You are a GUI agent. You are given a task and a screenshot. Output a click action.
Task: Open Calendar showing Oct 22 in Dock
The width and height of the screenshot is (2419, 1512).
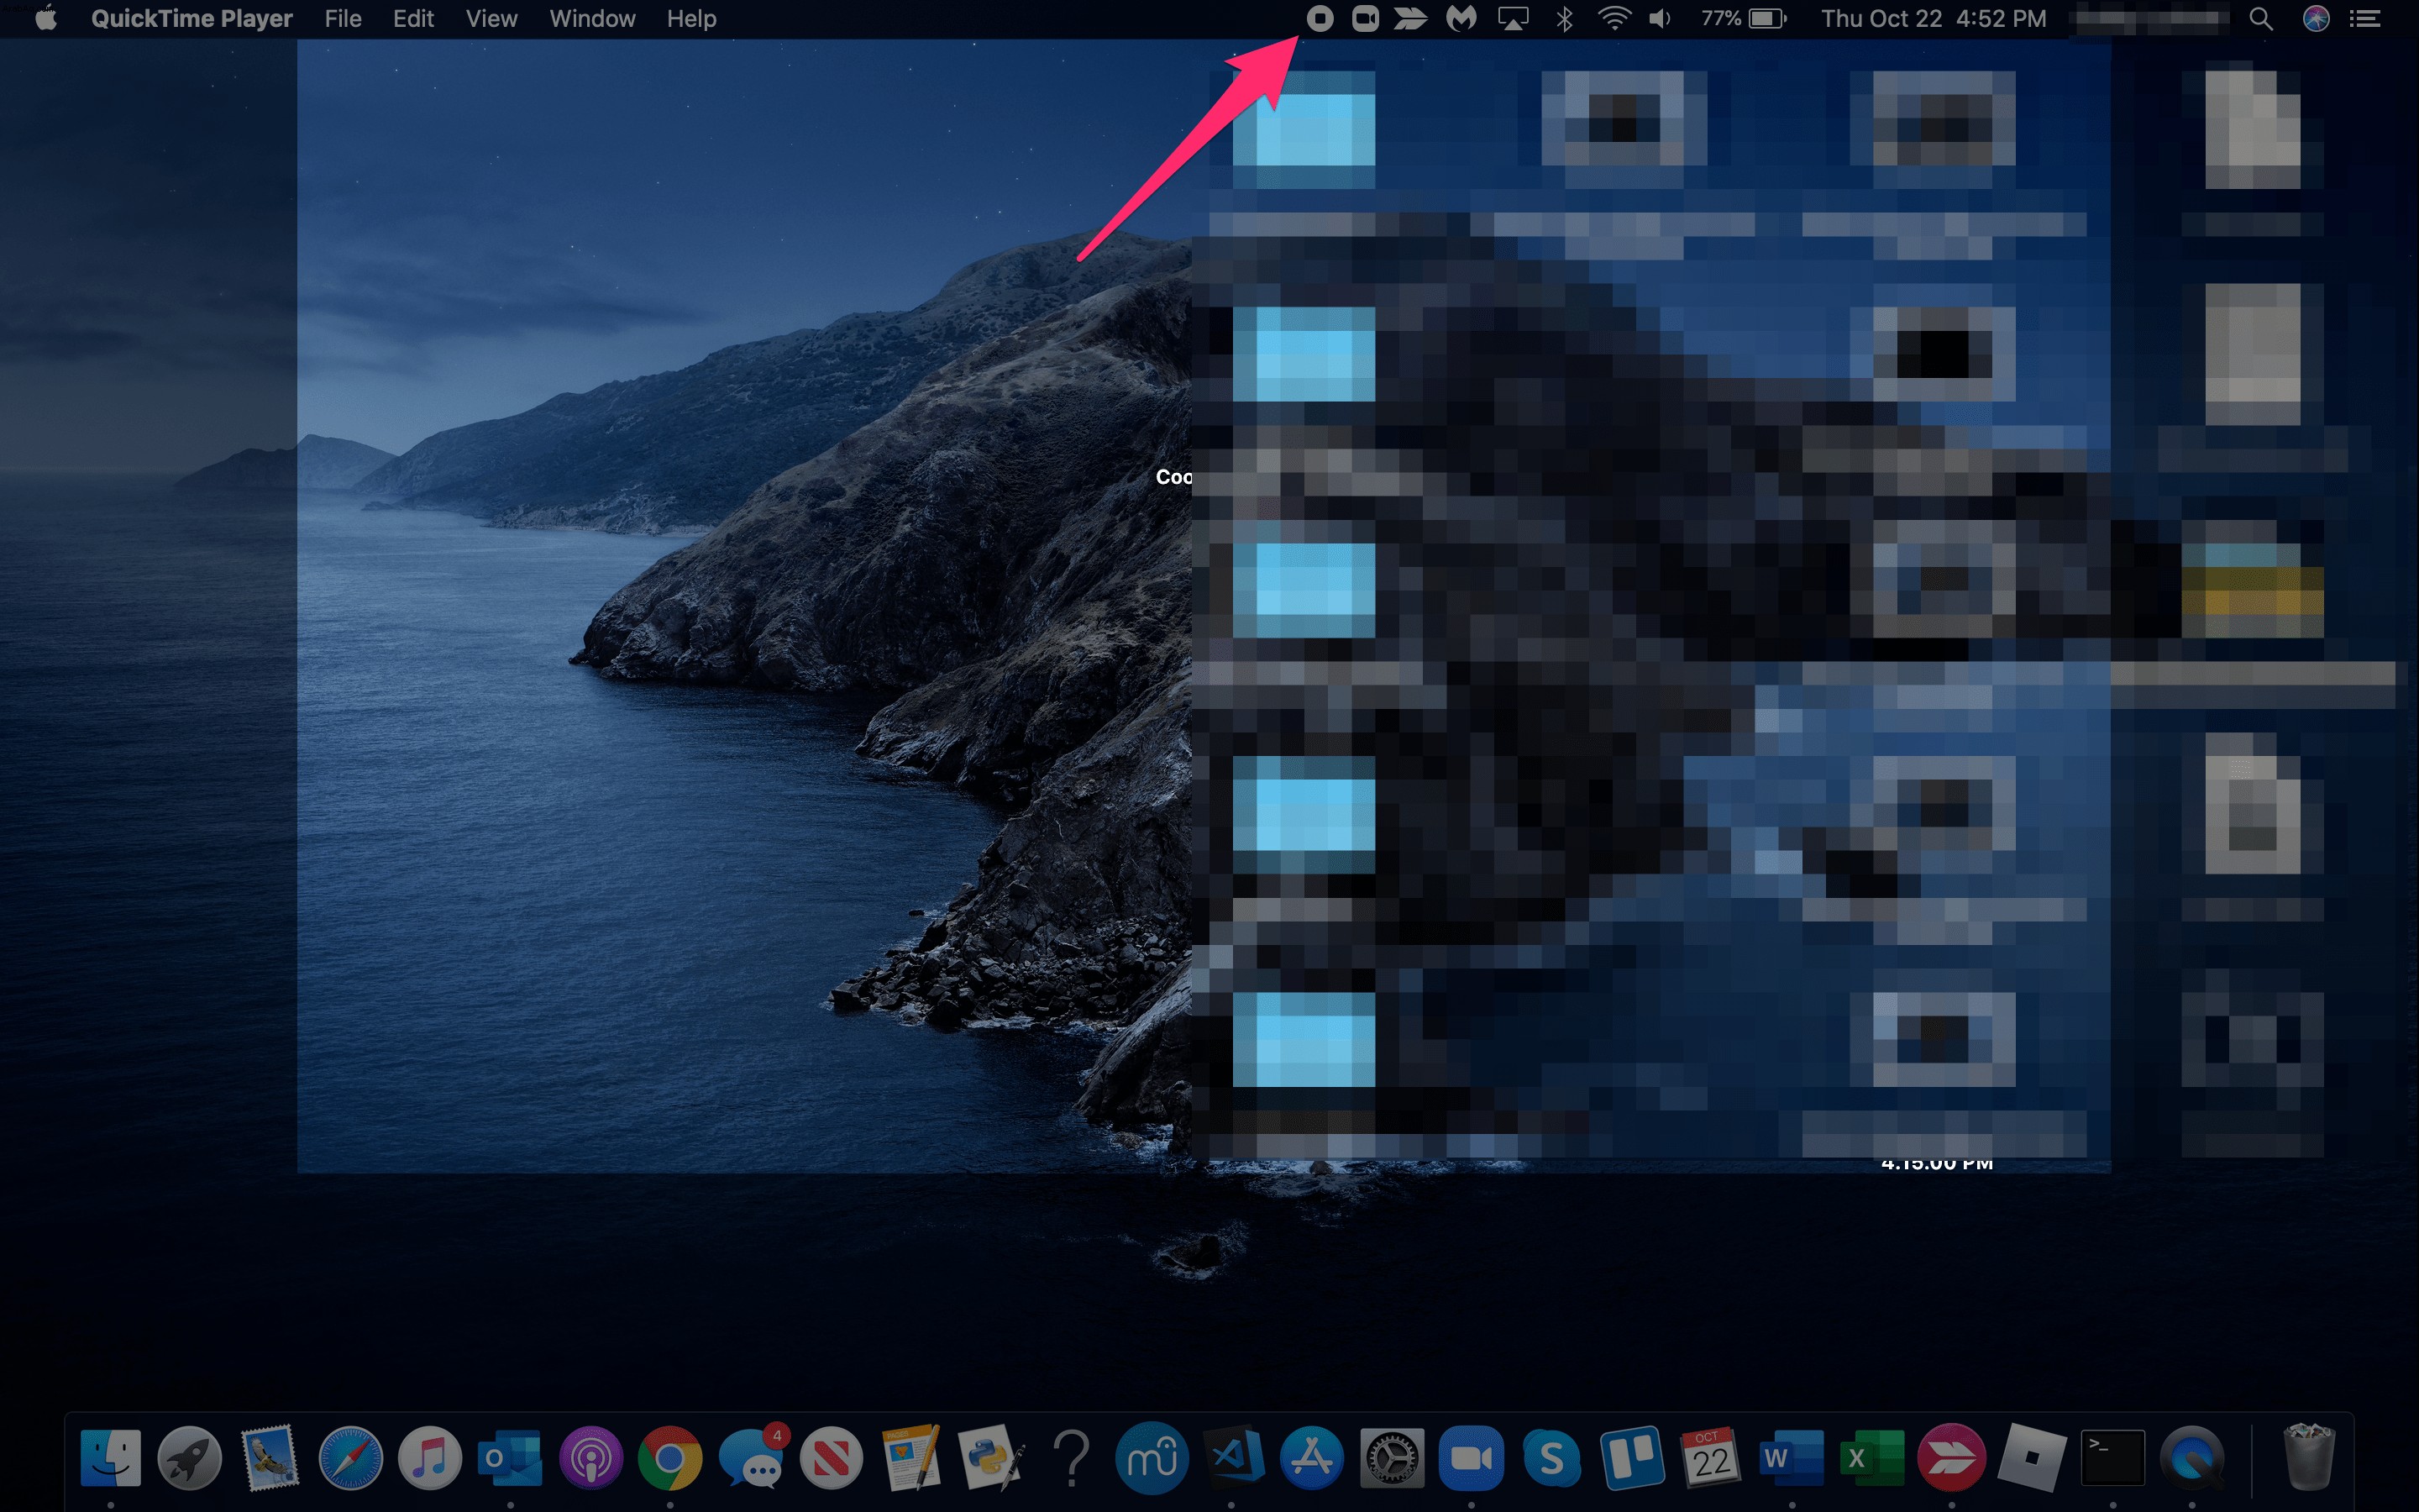pyautogui.click(x=1711, y=1457)
